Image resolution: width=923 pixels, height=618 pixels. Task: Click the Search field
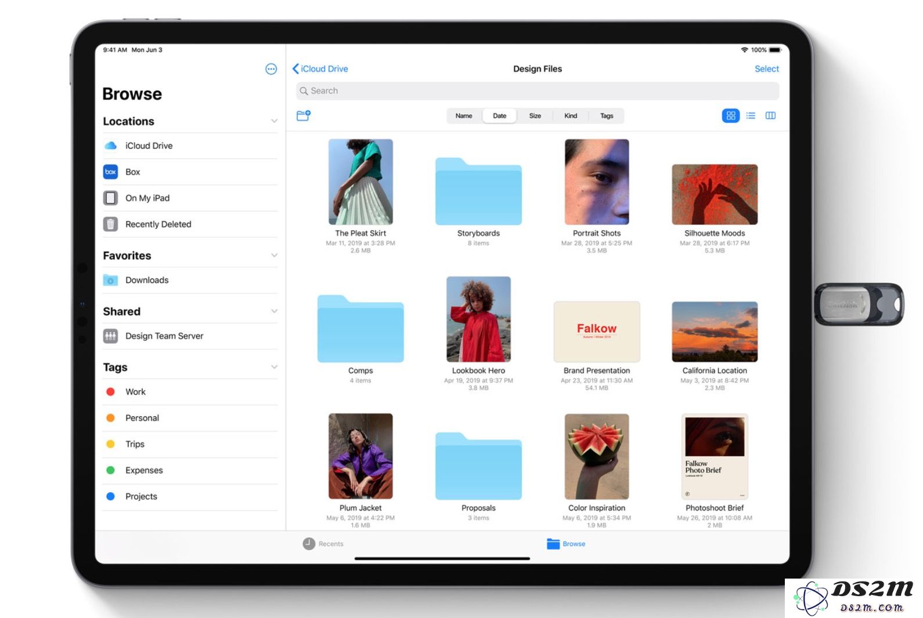point(538,91)
